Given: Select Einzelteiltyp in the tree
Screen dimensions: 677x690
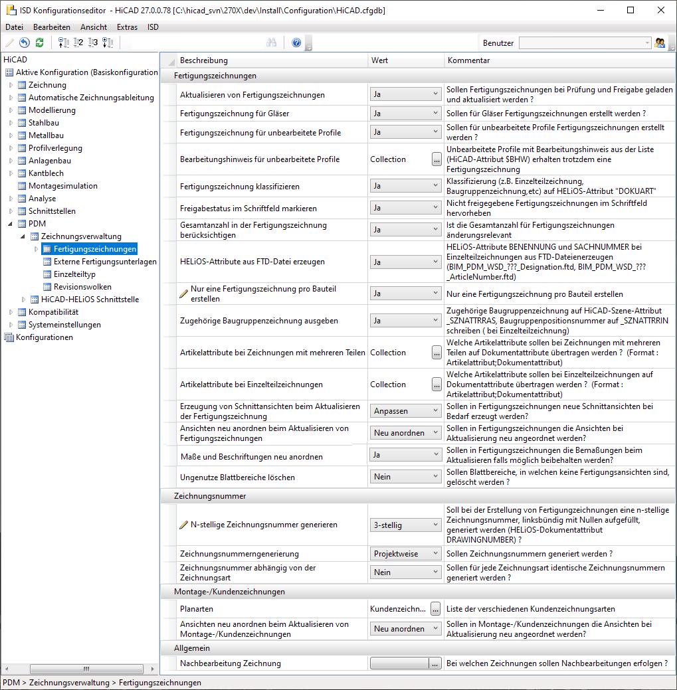Looking at the screenshot, I should click(74, 274).
